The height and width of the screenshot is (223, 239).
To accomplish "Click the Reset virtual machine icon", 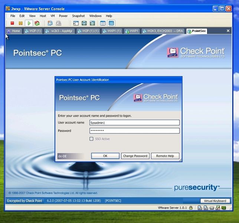I will [37, 23].
